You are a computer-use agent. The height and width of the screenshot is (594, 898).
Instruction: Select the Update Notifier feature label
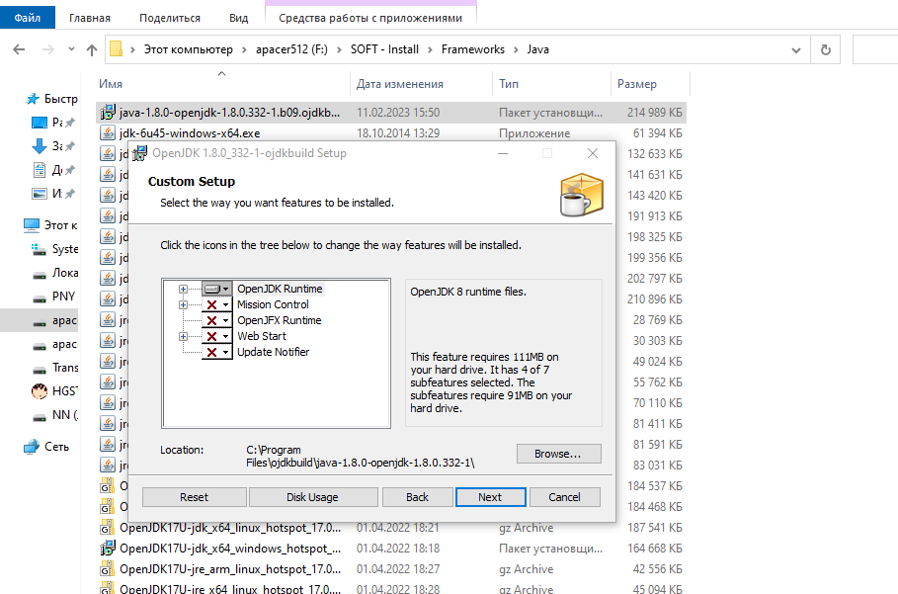tap(274, 352)
